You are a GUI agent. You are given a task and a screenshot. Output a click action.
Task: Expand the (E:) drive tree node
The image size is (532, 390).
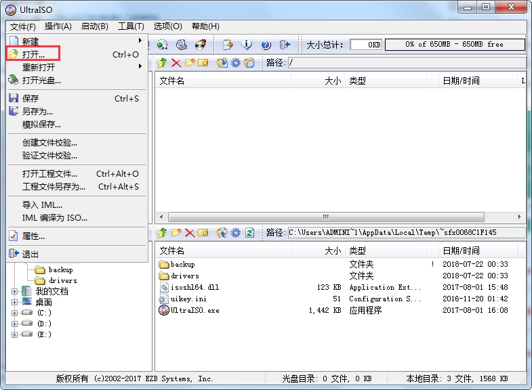click(14, 334)
